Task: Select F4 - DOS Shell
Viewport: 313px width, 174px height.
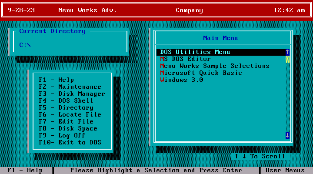Action: (x=66, y=100)
